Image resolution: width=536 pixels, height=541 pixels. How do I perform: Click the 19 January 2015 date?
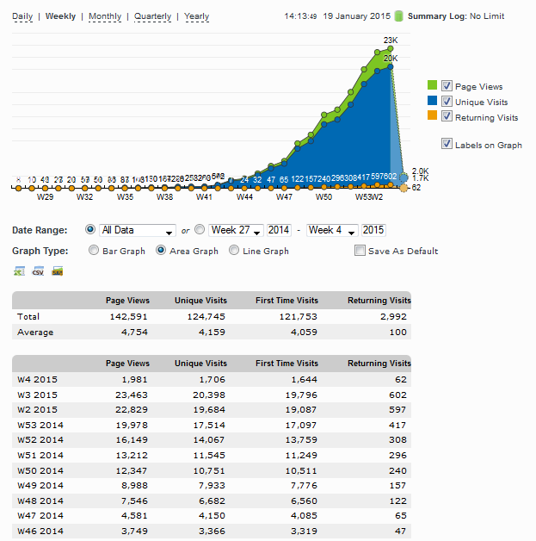point(357,16)
